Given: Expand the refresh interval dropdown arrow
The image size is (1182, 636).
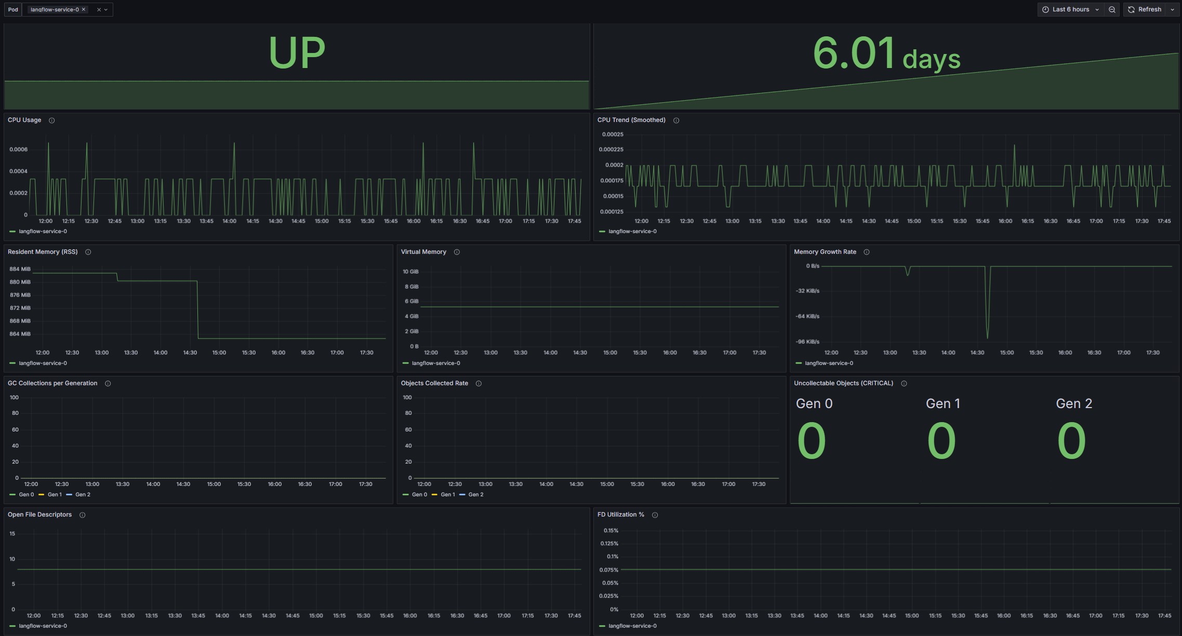Looking at the screenshot, I should pos(1172,9).
